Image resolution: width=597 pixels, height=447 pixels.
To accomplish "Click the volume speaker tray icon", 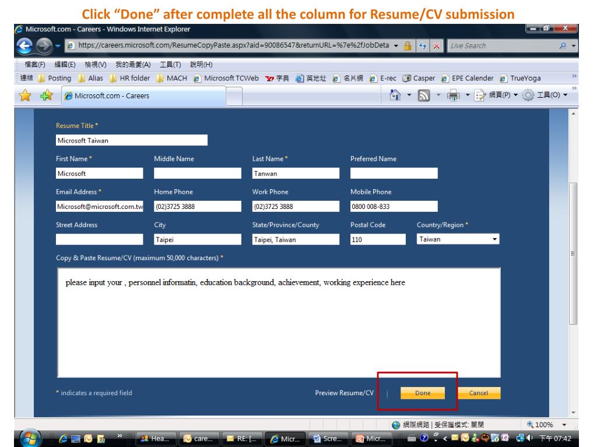I will (529, 438).
